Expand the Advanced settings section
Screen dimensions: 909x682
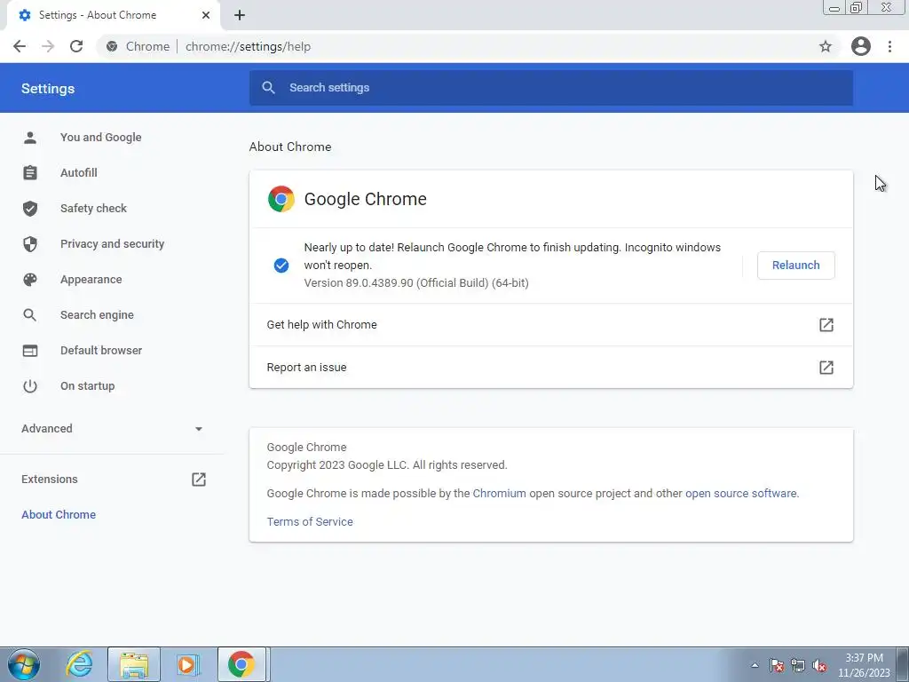tap(113, 429)
